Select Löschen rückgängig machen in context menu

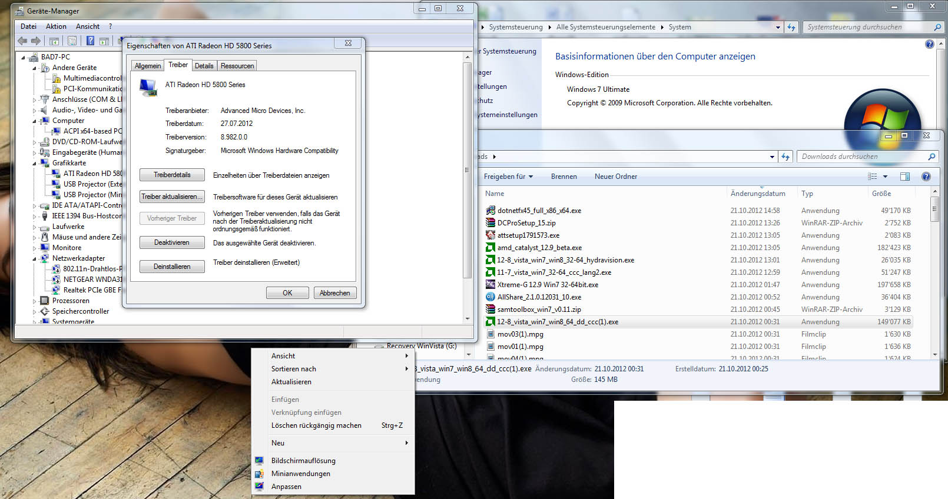pyautogui.click(x=333, y=425)
